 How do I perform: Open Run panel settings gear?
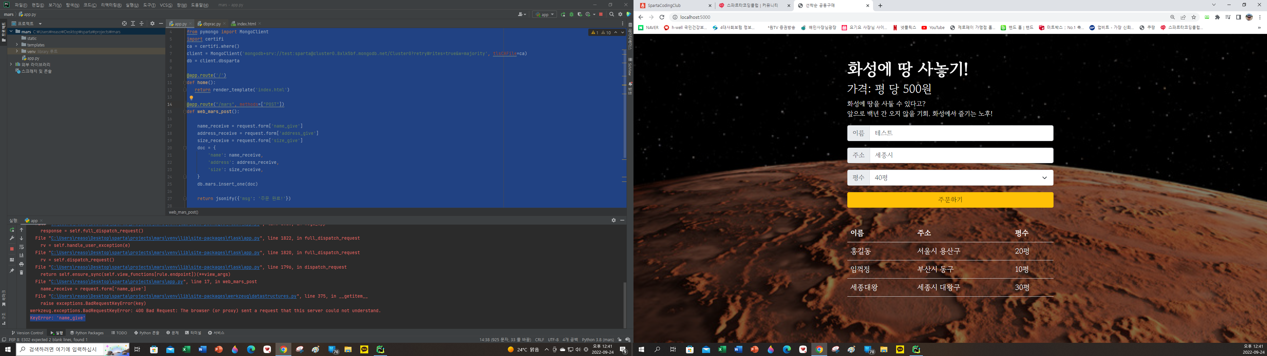coord(613,220)
